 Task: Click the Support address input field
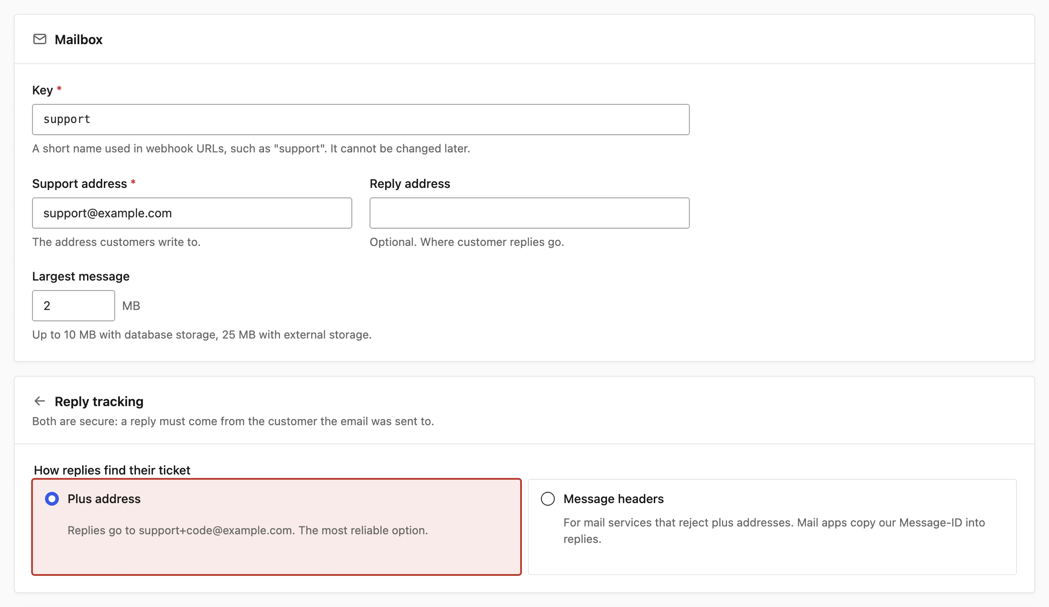(x=192, y=213)
